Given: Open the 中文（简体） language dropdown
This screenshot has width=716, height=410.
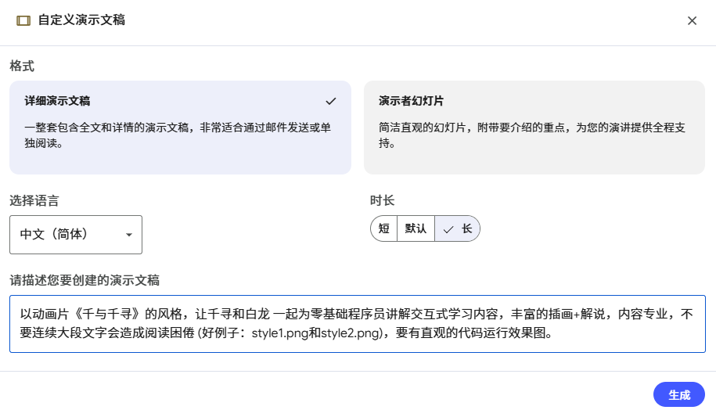Looking at the screenshot, I should (76, 235).
